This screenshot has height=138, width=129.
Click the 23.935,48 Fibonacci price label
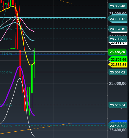coord(118,6)
